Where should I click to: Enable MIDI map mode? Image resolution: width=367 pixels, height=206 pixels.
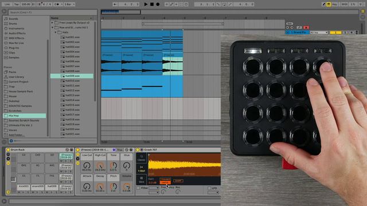click(x=344, y=4)
